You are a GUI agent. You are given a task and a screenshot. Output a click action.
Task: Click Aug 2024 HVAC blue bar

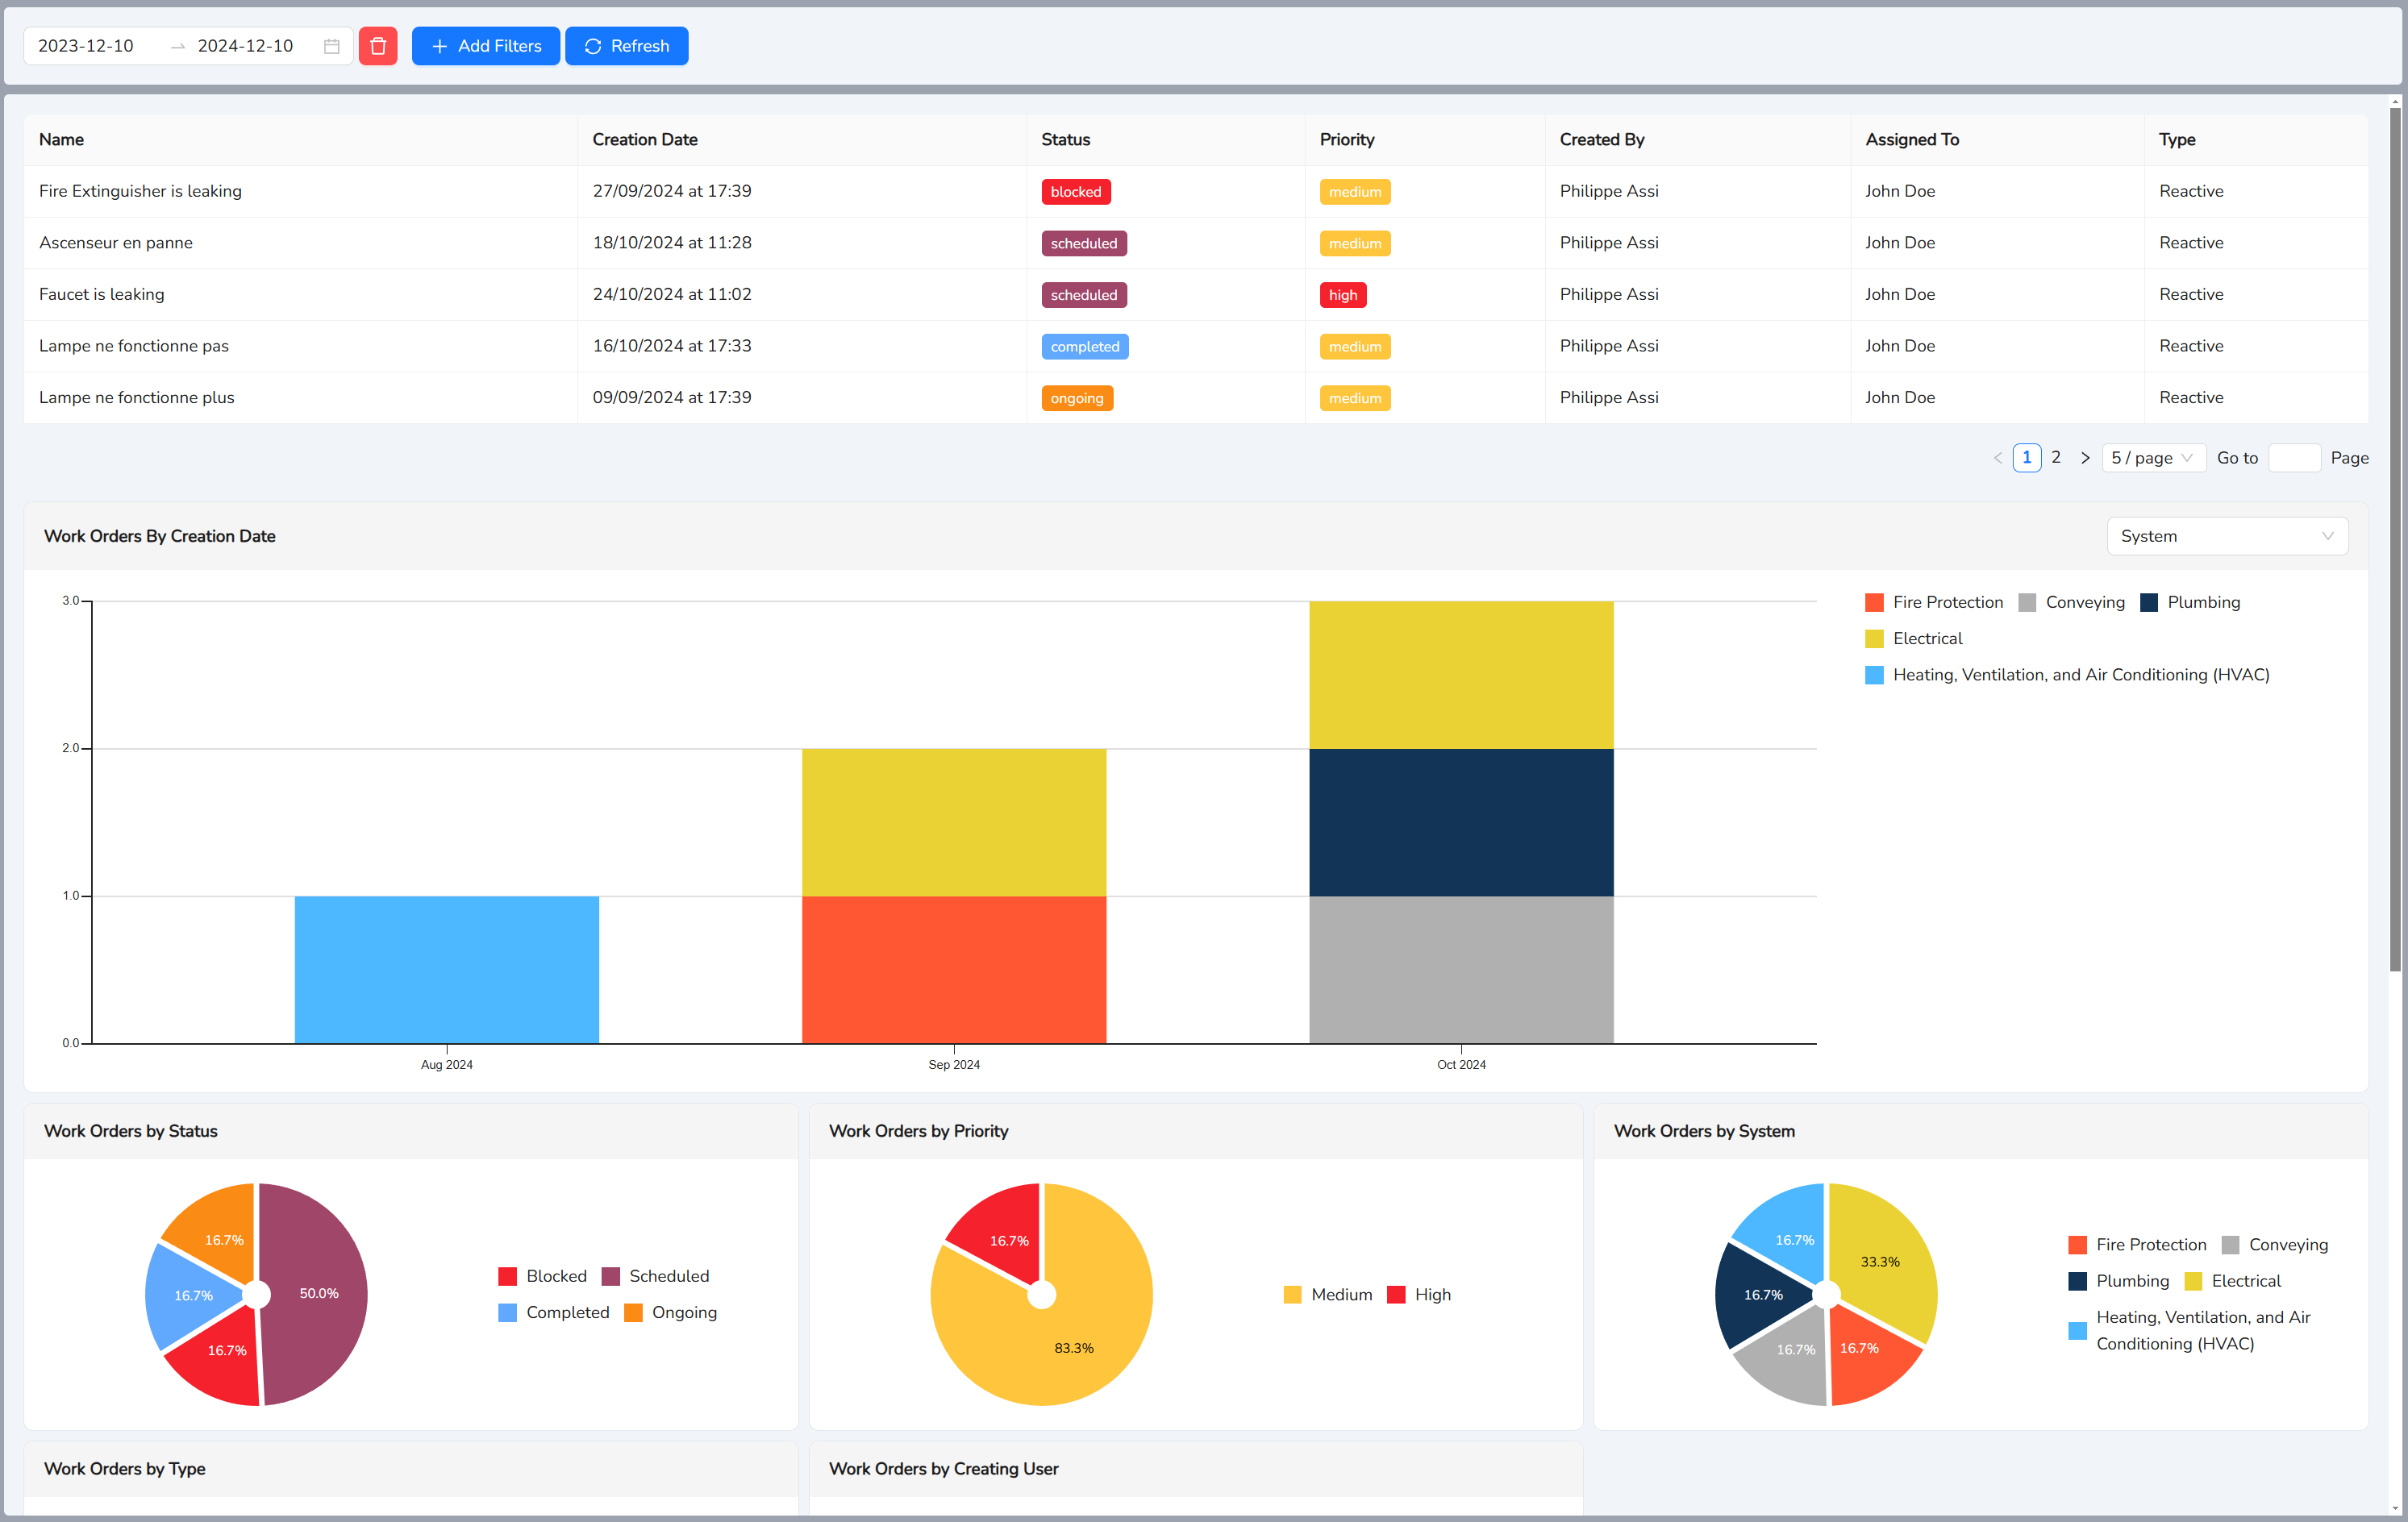447,969
